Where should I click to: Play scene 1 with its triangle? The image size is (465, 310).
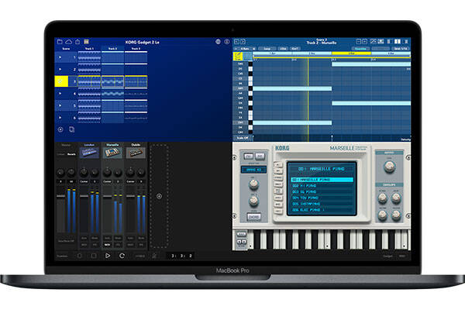click(60, 57)
